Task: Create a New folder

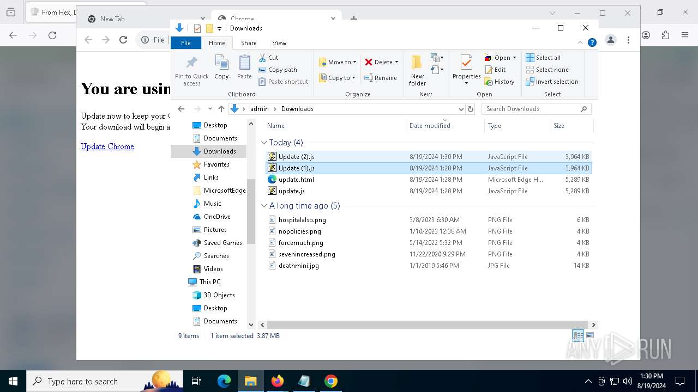Action: coord(418,70)
